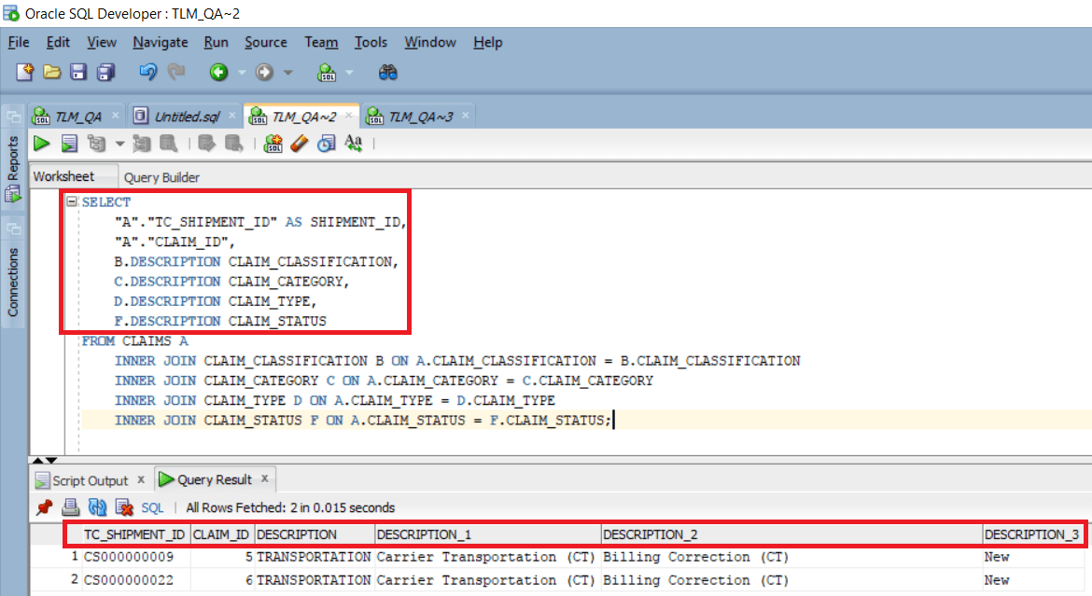Click the New file icon in main toolbar
This screenshot has height=596, width=1092.
(x=25, y=72)
